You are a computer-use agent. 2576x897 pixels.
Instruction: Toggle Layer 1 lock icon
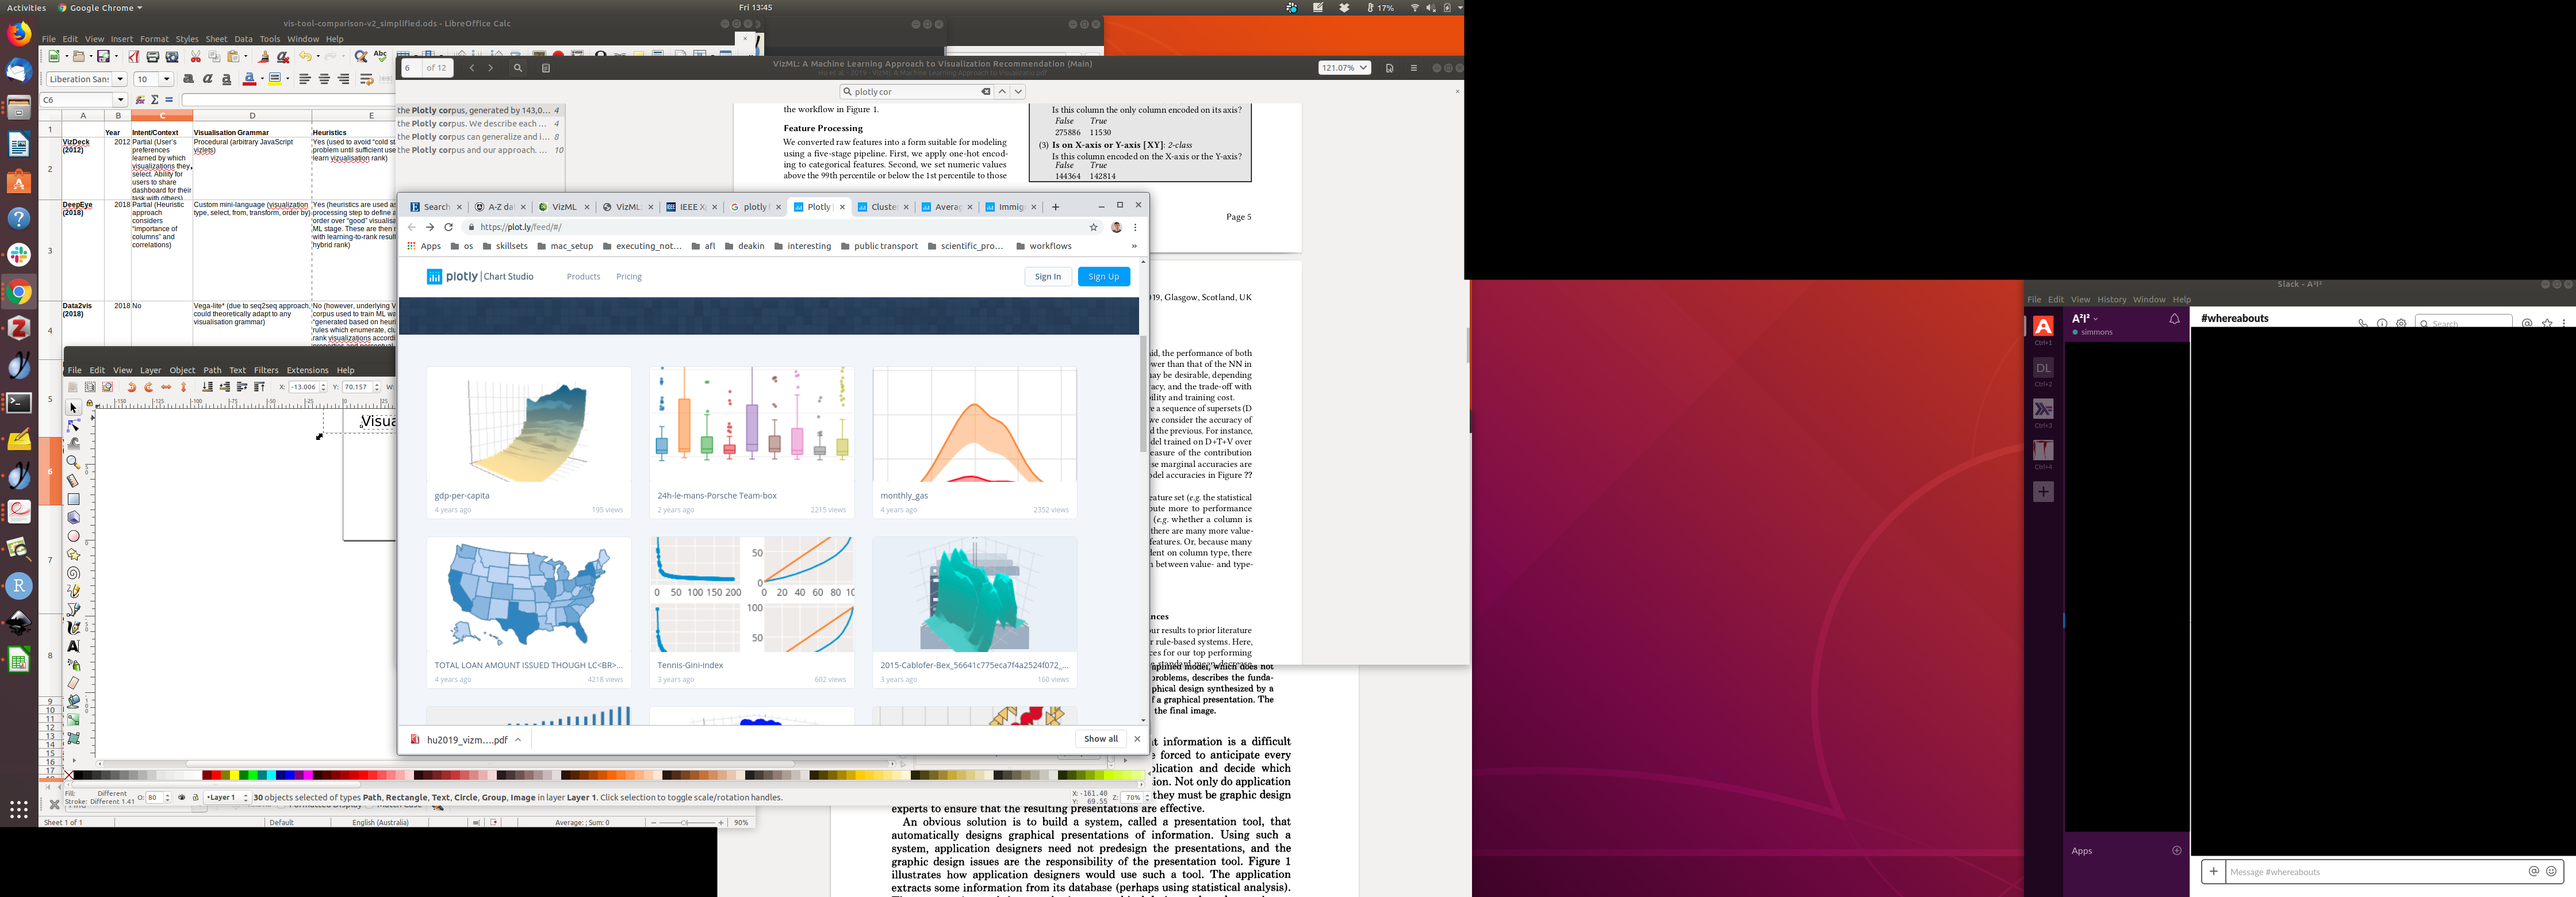coord(195,797)
